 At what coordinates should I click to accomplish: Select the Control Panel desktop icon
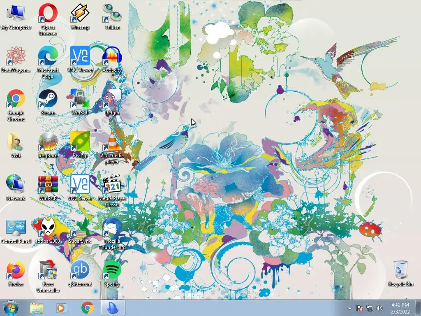[16, 230]
